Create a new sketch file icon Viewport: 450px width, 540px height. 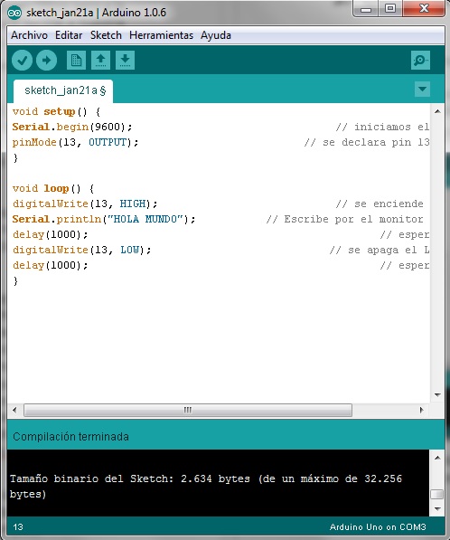click(76, 61)
